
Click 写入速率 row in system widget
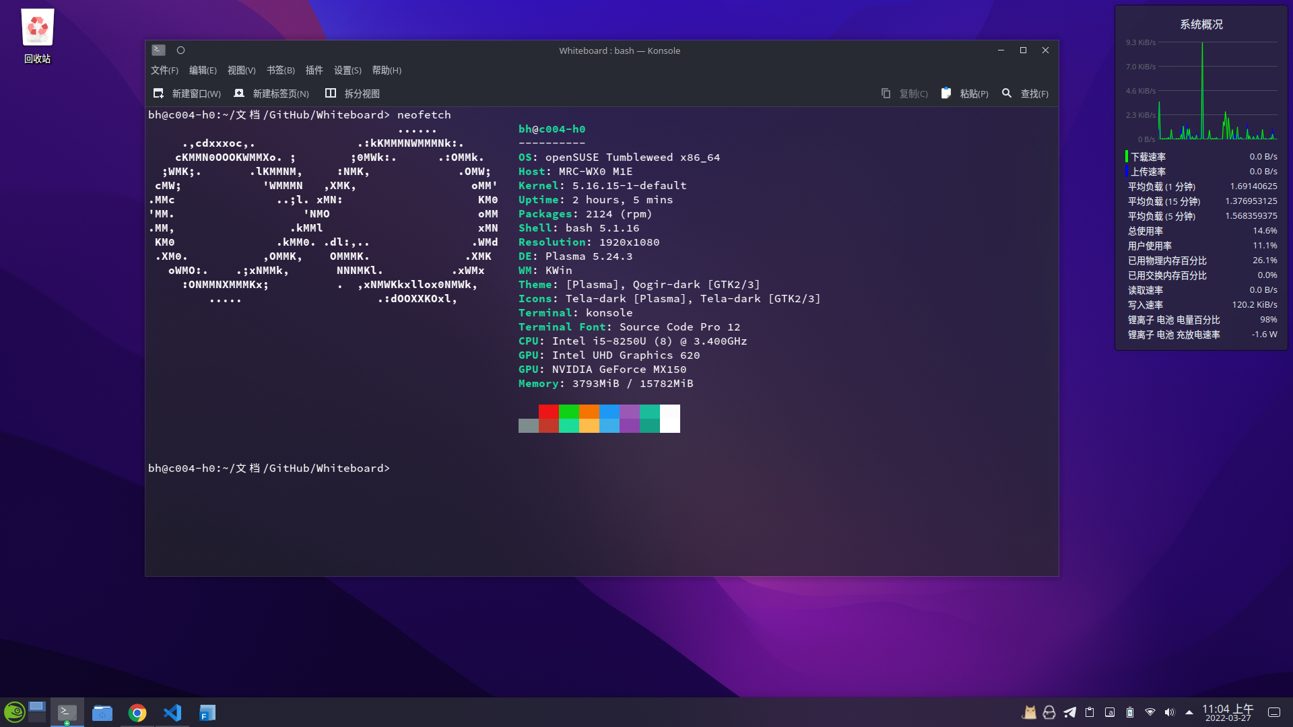[1201, 305]
